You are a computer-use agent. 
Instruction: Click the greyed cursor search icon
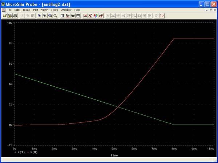tap(139, 16)
